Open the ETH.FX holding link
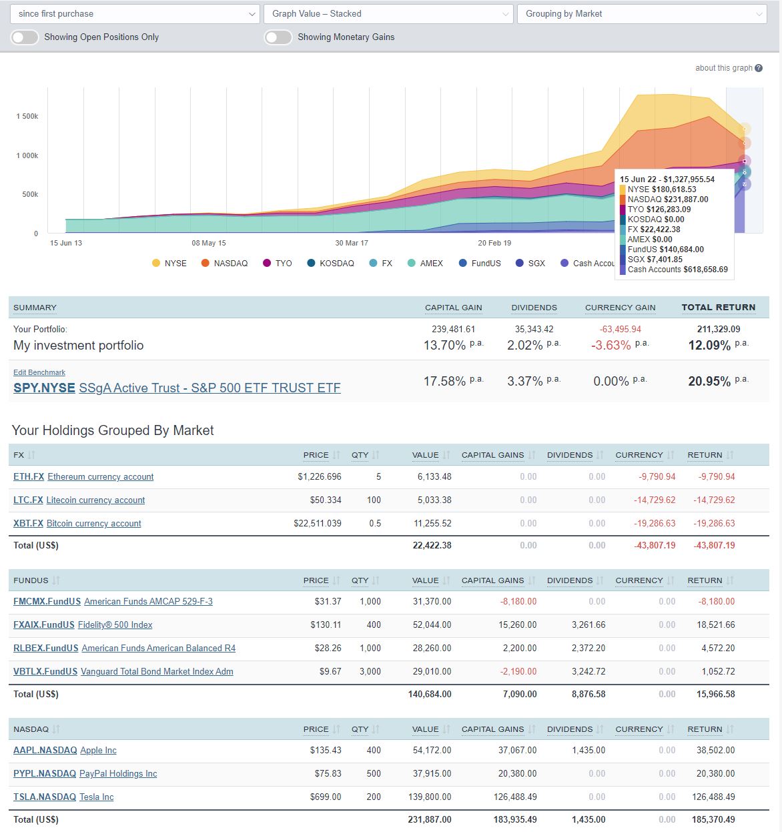 coord(29,476)
